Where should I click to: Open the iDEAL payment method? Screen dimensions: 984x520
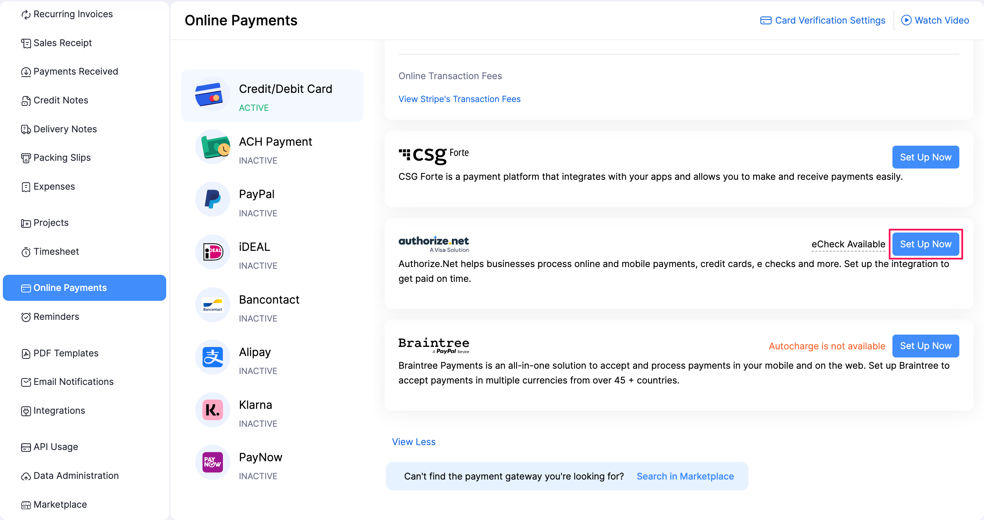click(x=254, y=247)
